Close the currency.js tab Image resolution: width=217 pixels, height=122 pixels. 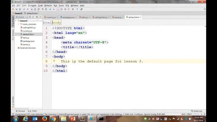57,17
